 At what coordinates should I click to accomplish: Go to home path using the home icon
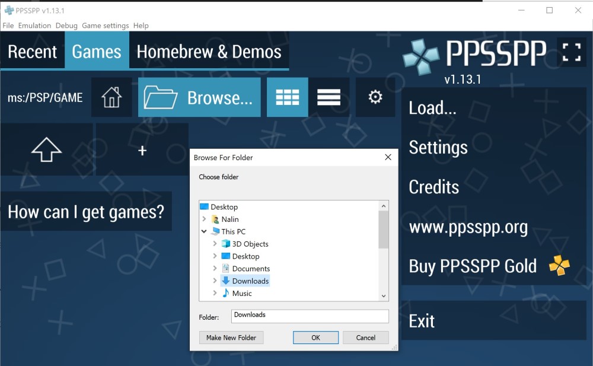click(x=111, y=97)
